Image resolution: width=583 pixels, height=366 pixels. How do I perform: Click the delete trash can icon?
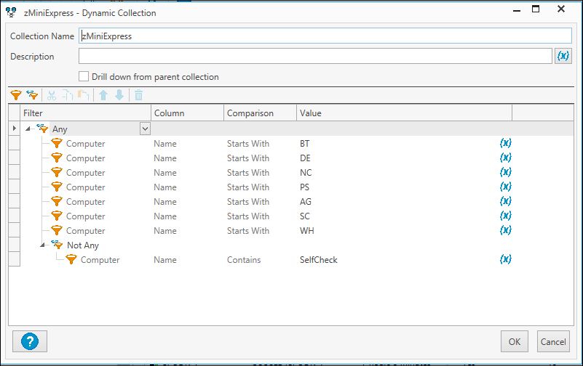point(138,95)
